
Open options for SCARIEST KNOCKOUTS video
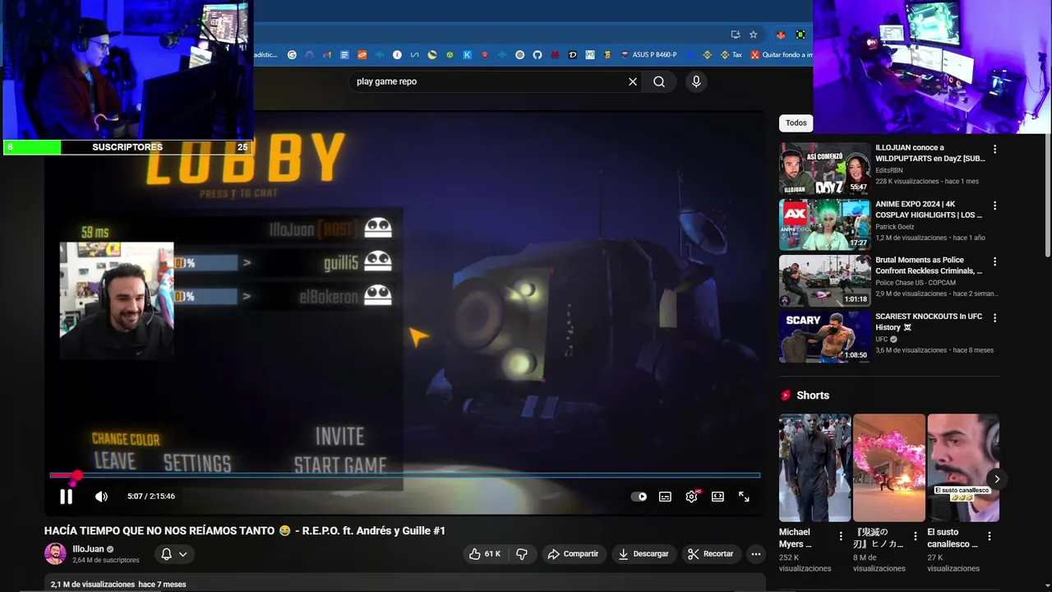coord(994,317)
